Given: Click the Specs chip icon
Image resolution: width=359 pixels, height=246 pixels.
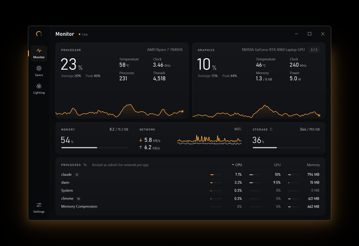Looking at the screenshot, I should (39, 68).
